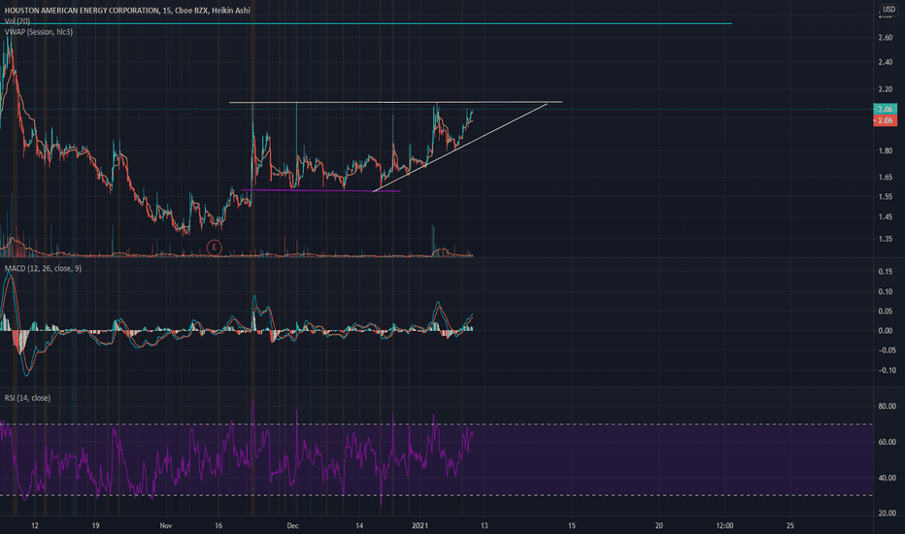
Task: Click the '12:00' time axis label
Action: tap(724, 526)
